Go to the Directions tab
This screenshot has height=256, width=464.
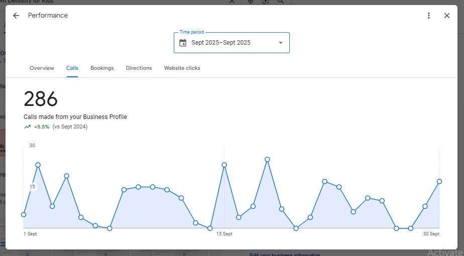pos(139,68)
